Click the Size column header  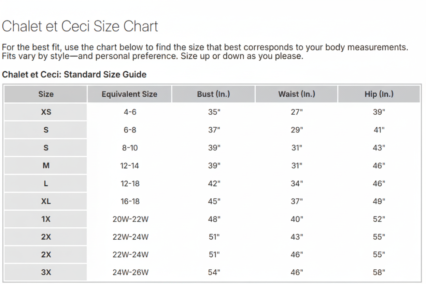46,94
